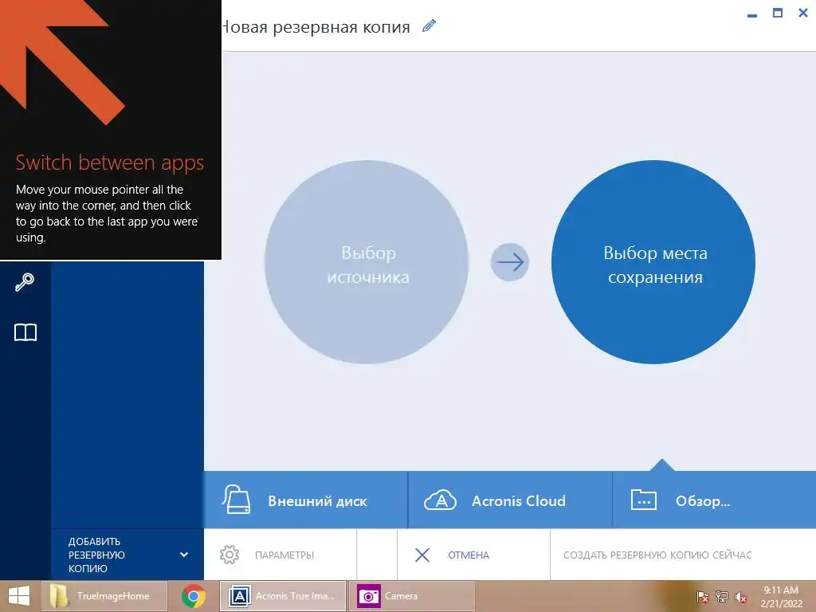
Task: Select the Выбор места сохранения circle
Action: coord(653,261)
